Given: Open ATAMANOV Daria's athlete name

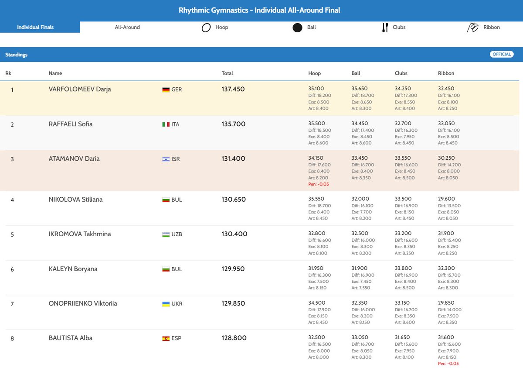Looking at the screenshot, I should pos(74,159).
